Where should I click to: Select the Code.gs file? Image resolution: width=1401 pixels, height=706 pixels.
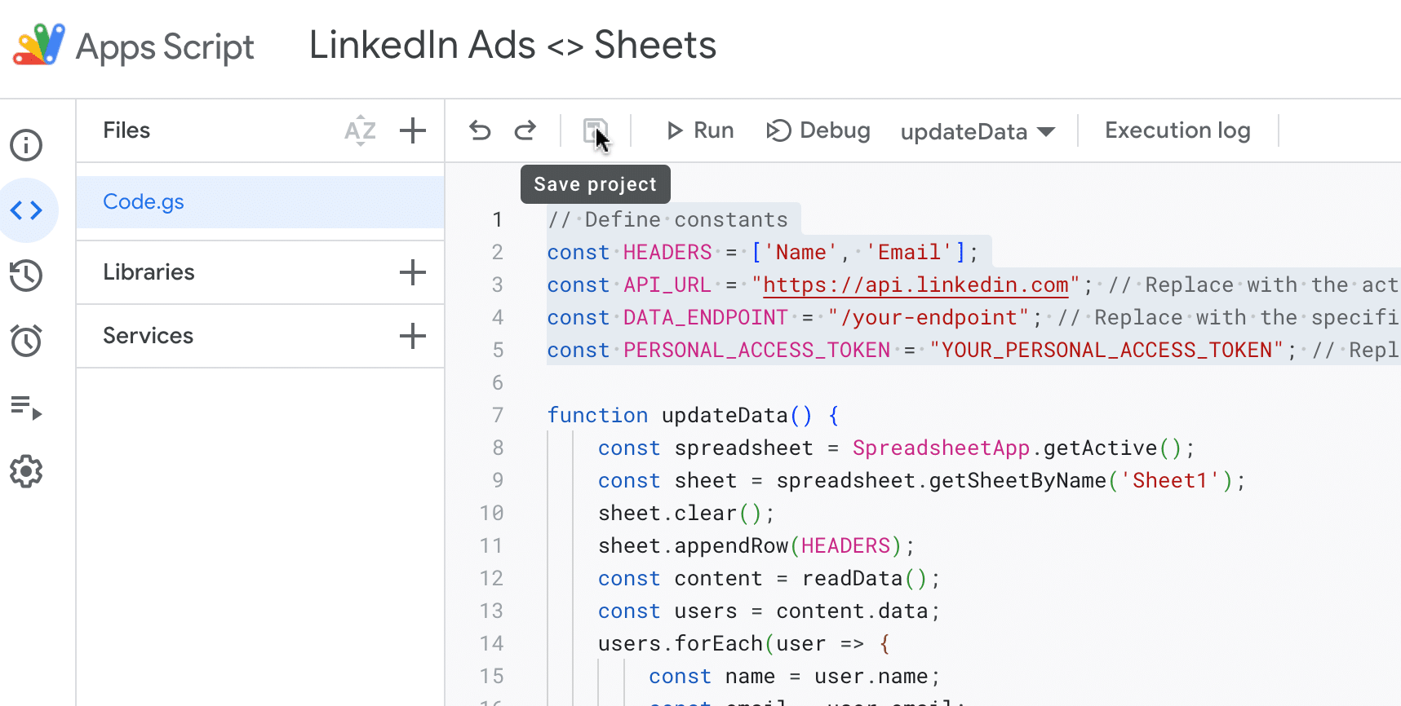260,201
